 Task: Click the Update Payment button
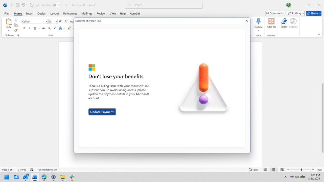pos(102,112)
